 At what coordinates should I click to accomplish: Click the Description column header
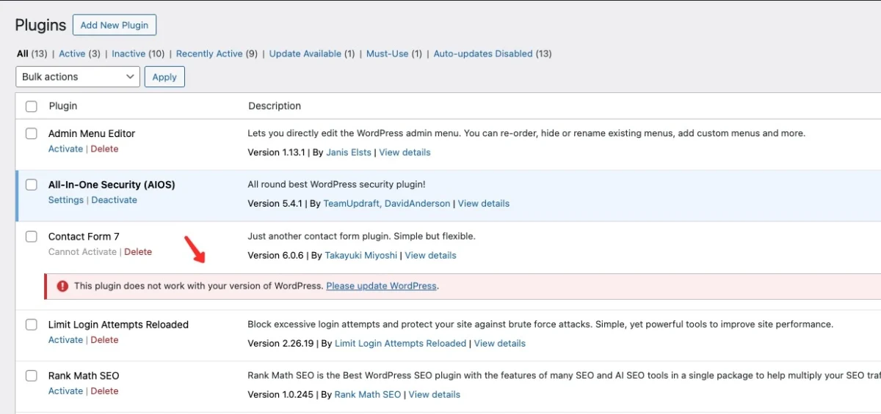(x=275, y=106)
